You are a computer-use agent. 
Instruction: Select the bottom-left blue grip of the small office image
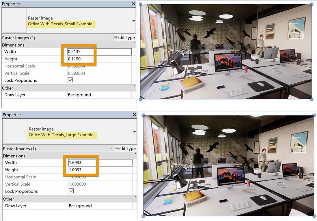[x=140, y=99]
